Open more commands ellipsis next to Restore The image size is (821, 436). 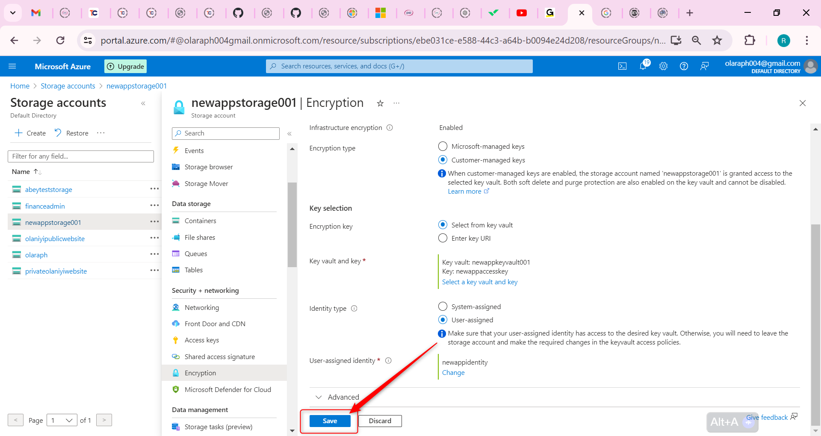101,133
